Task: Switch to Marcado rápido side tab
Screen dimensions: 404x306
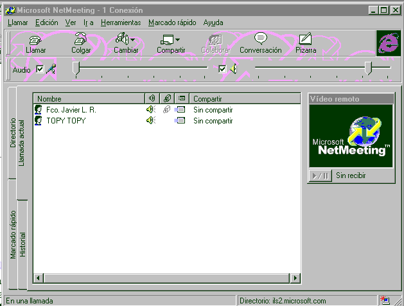Action: tap(13, 235)
